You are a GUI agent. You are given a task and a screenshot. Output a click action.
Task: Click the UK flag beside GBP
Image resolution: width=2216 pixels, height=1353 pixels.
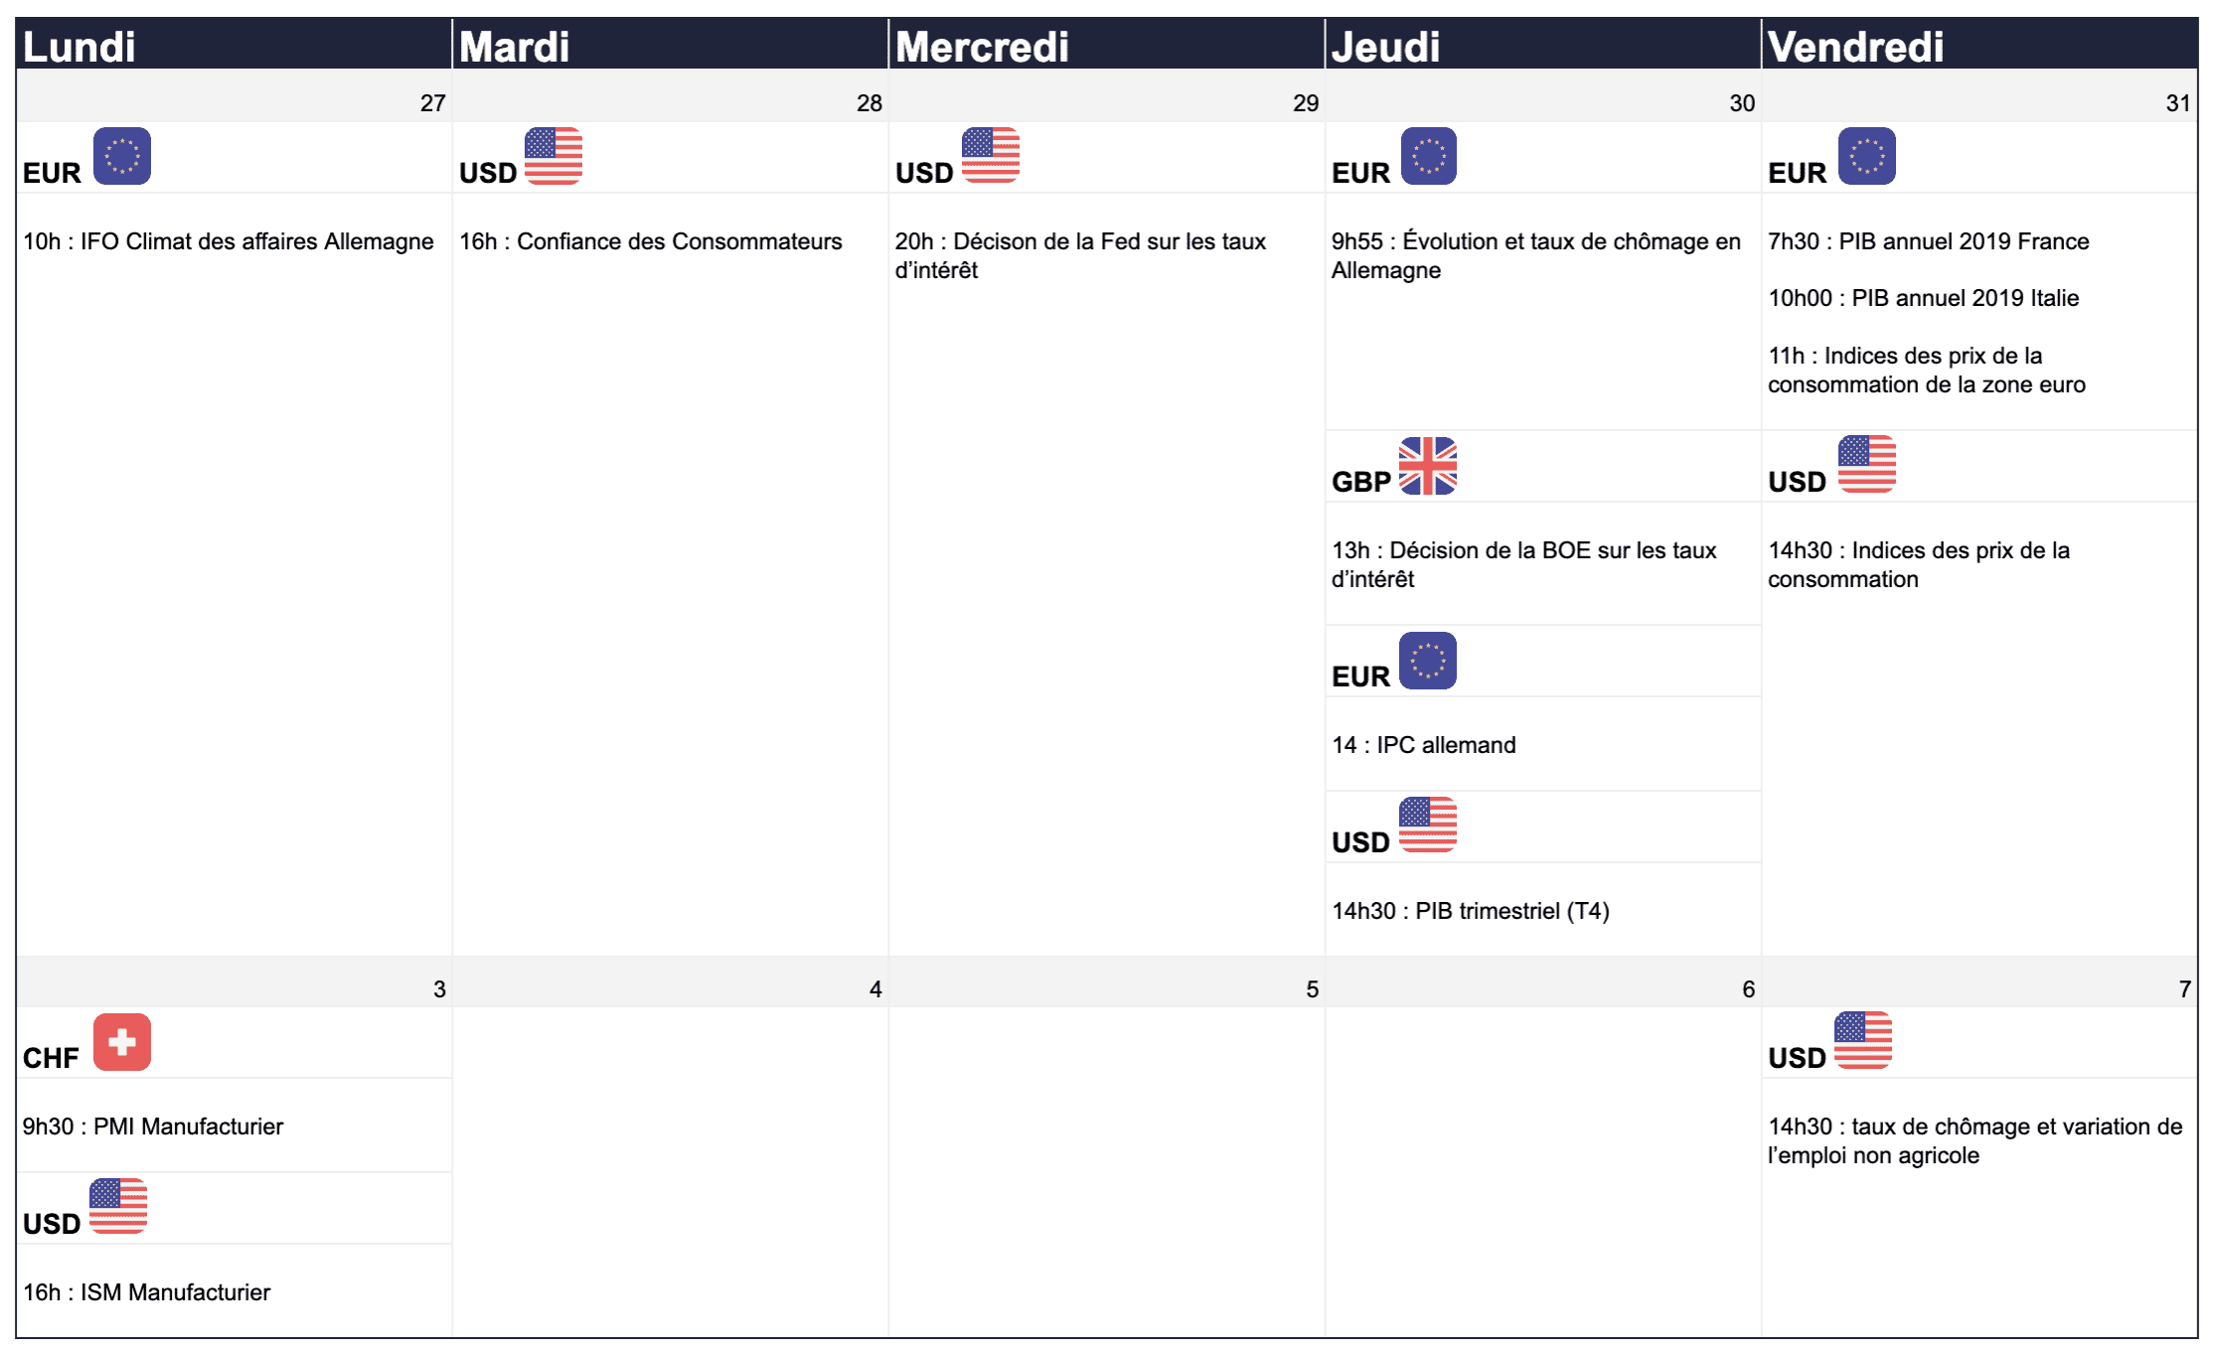coord(1428,465)
